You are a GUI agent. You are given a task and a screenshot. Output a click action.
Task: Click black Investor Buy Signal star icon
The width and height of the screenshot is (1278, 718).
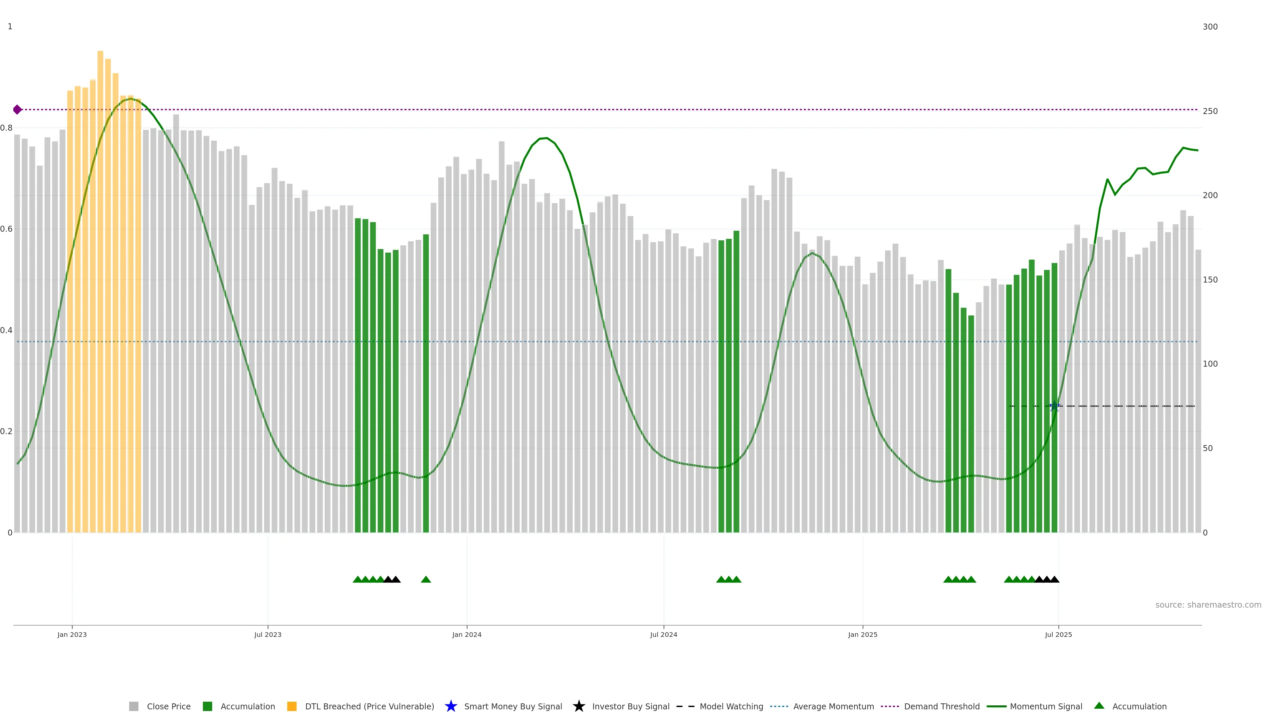[x=578, y=706]
